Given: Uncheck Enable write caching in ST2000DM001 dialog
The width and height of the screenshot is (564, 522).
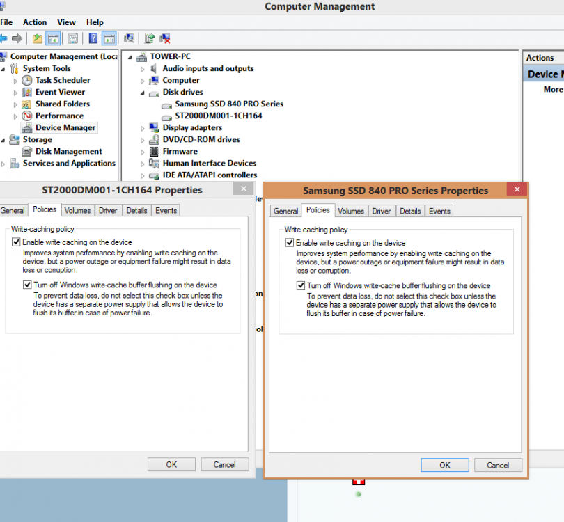Looking at the screenshot, I should [x=16, y=242].
